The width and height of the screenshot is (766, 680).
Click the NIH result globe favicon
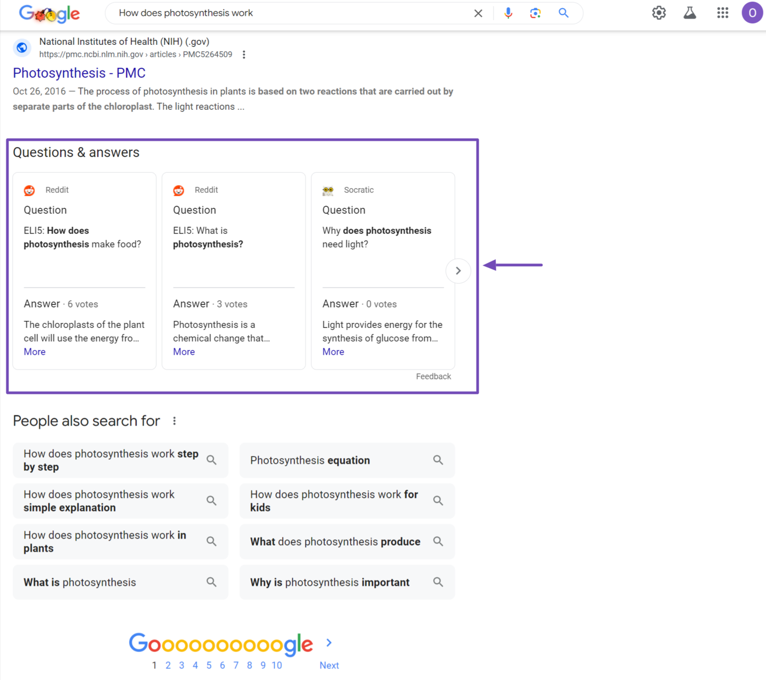pyautogui.click(x=22, y=48)
